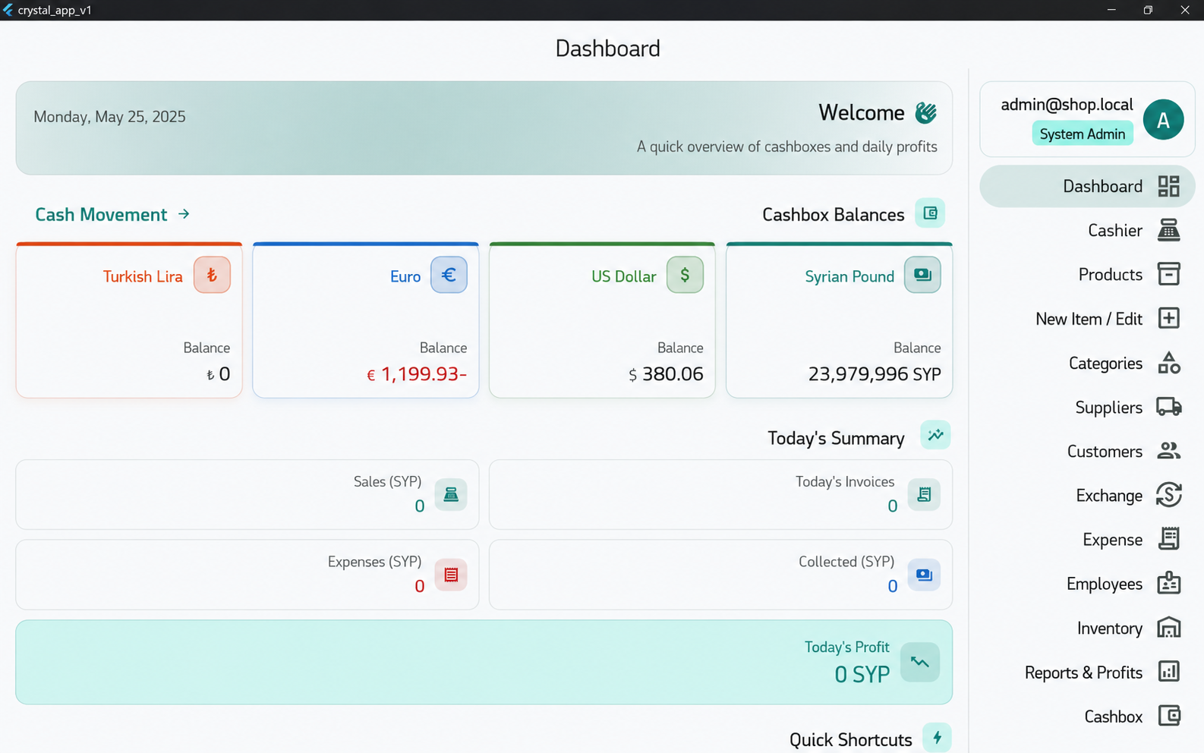Viewport: 1204px width, 753px height.
Task: Open the Inventory page
Action: [x=1087, y=628]
